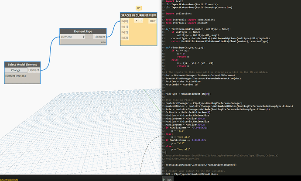Click the IN[3] input port
The width and height of the screenshot is (301, 181).
(x=125, y=38)
